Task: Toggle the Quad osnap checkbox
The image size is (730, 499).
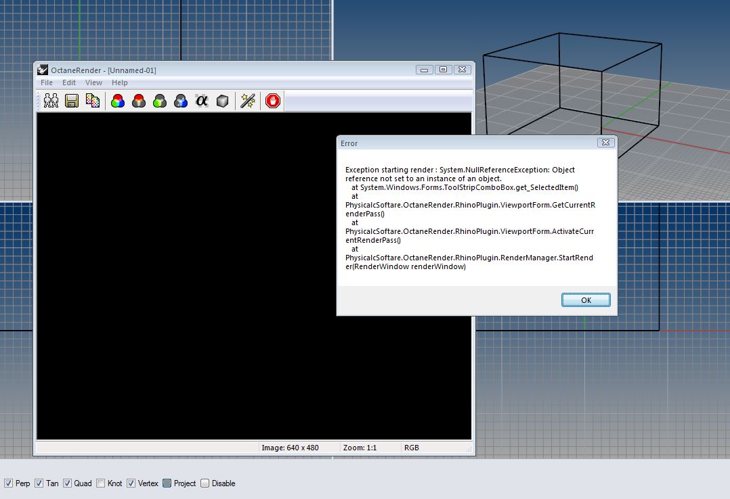Action: click(68, 483)
